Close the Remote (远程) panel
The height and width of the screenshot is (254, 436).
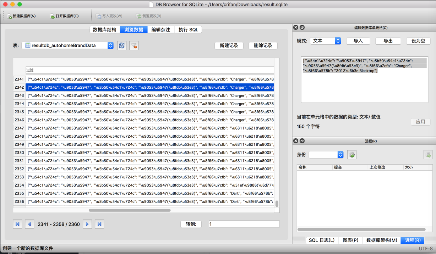click(295, 141)
